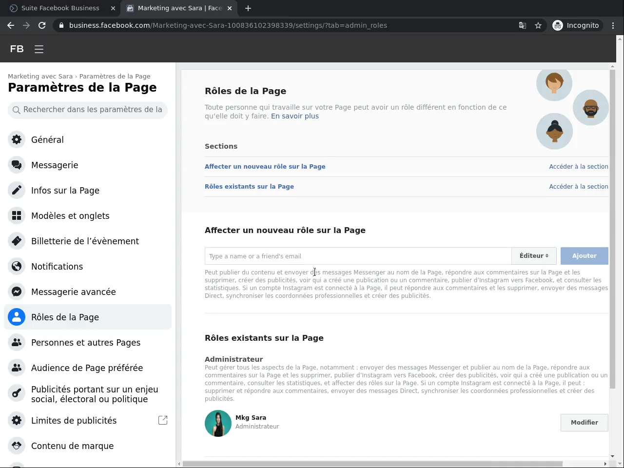Open Audience de Page préférée section

[x=88, y=368]
